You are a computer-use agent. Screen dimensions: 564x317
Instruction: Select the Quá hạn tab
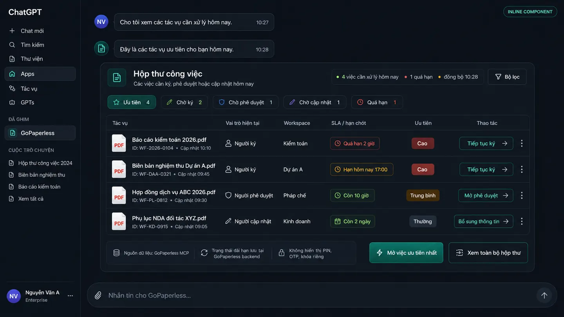coord(377,102)
